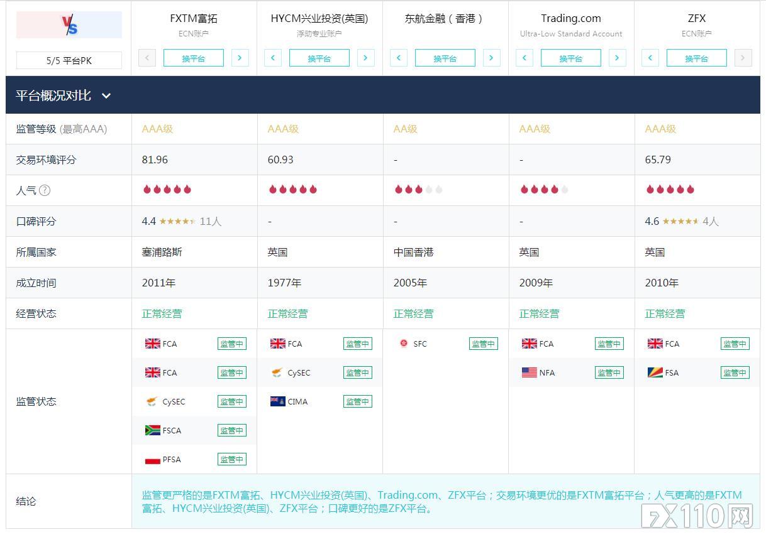Click 监管中 badge in CIMA row
The height and width of the screenshot is (537, 766).
coord(358,401)
